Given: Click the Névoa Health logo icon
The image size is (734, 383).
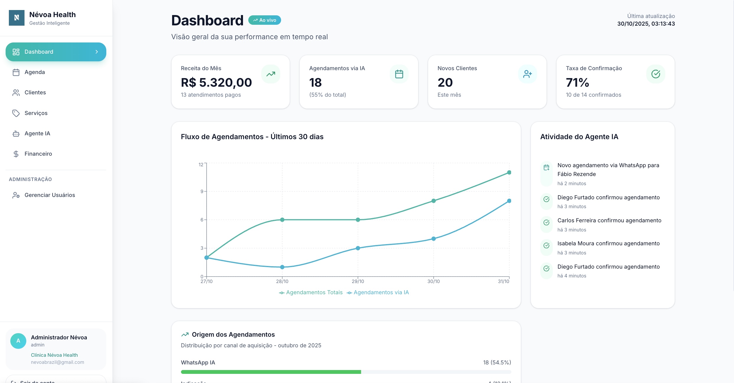Looking at the screenshot, I should (x=17, y=18).
